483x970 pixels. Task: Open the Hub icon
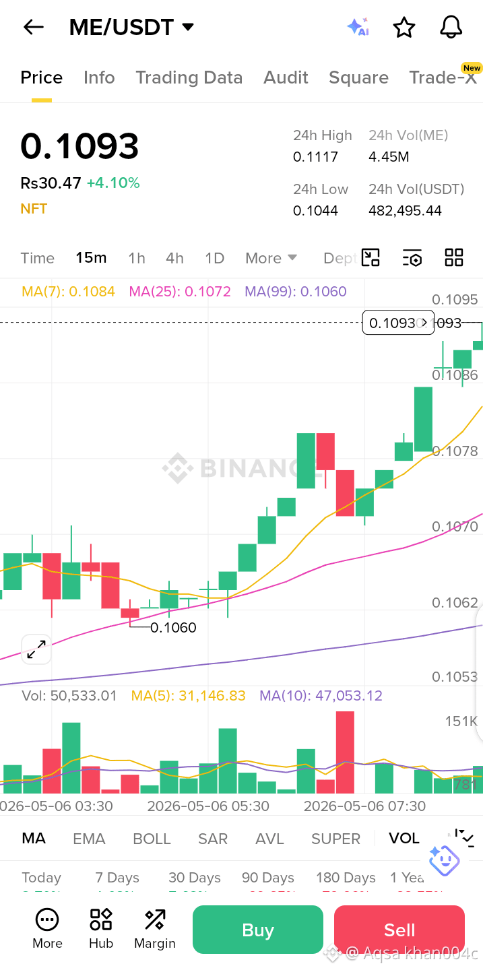pyautogui.click(x=101, y=929)
